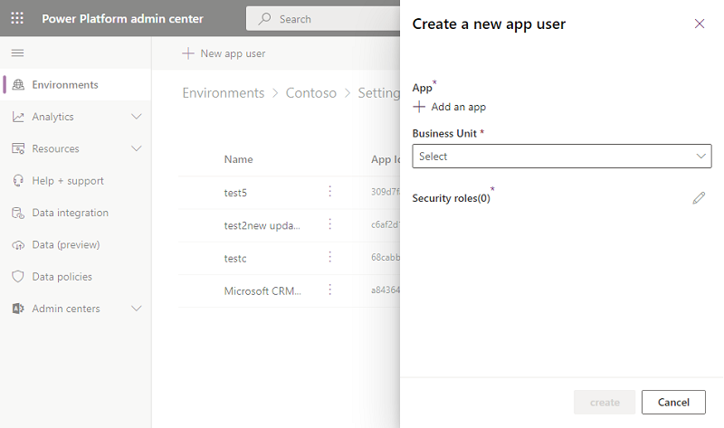Go to Data policies page
The image size is (724, 428).
click(x=62, y=277)
